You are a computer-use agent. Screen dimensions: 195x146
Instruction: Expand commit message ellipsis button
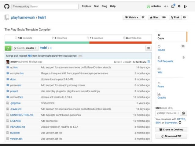[x=80, y=56]
